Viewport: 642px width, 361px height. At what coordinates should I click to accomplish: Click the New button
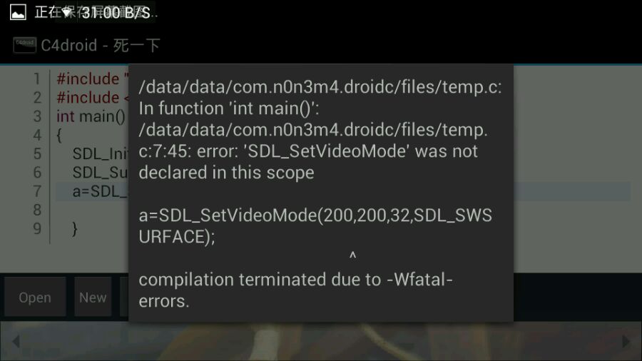click(x=93, y=298)
